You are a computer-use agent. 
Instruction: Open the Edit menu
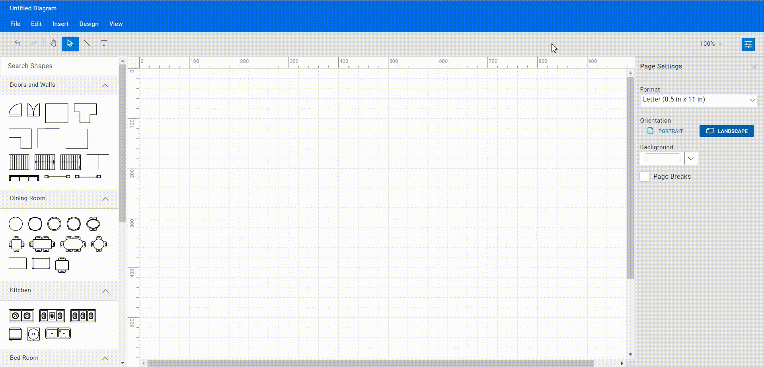pos(36,24)
